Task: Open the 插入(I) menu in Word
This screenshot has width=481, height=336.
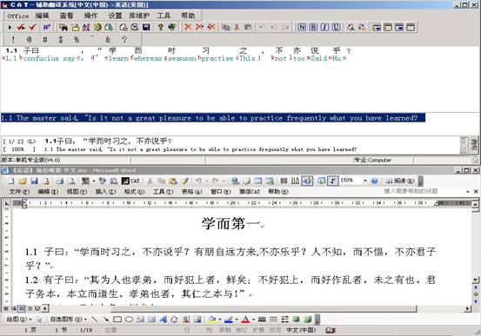Action: (105, 192)
